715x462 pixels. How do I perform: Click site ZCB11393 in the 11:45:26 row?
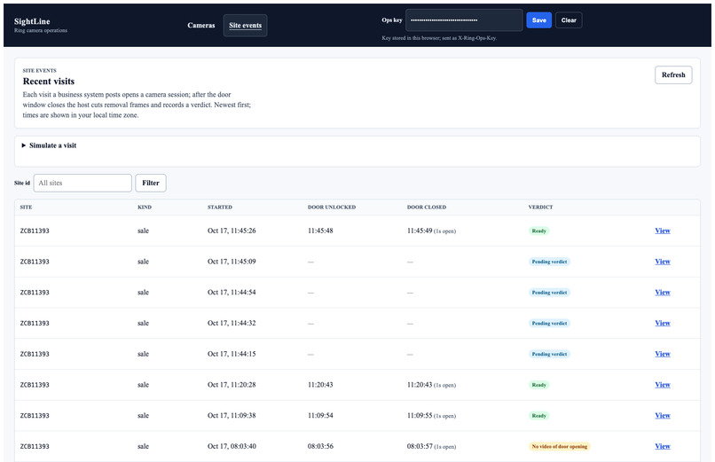click(x=35, y=231)
